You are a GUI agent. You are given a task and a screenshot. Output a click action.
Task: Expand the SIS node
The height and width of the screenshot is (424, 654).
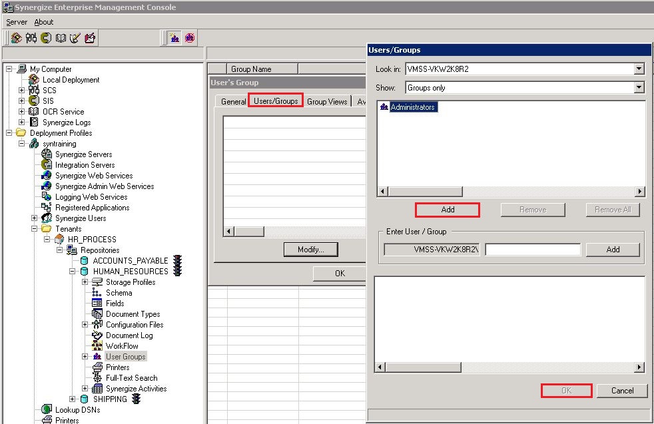coord(22,101)
